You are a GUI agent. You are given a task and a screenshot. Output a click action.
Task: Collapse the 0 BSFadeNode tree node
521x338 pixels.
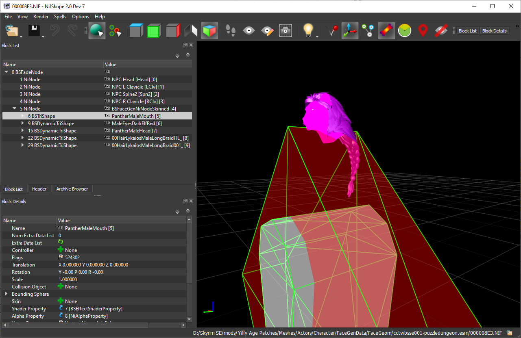(x=6, y=72)
